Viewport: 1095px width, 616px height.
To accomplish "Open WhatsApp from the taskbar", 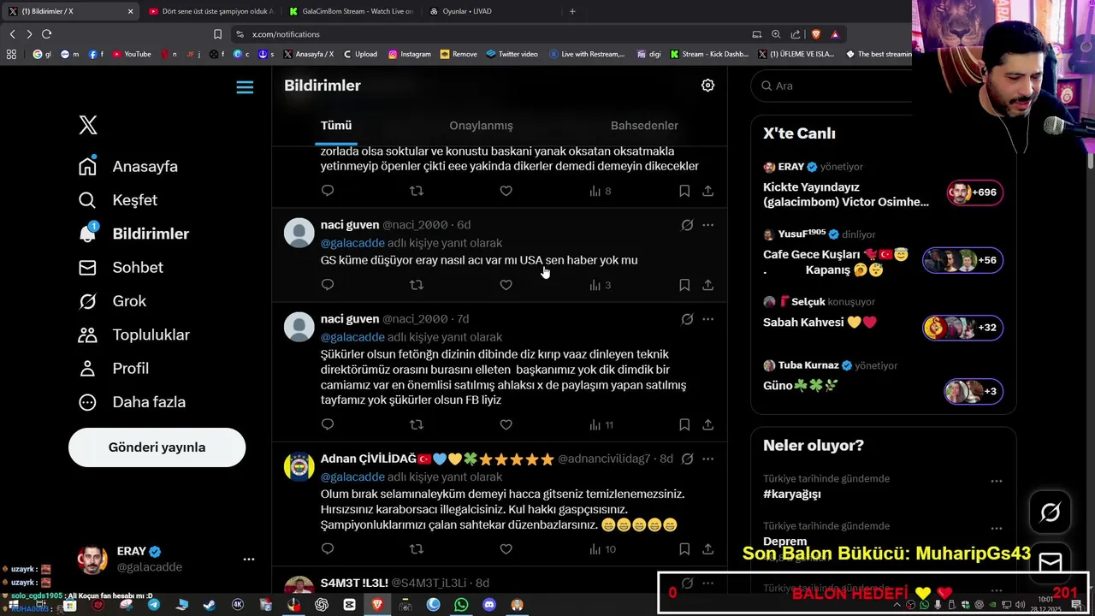I will (x=461, y=605).
